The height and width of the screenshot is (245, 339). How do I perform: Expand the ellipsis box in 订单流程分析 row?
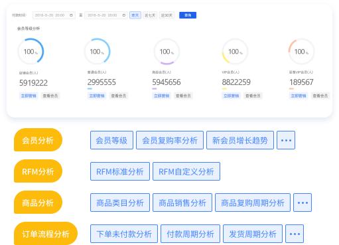(295, 234)
